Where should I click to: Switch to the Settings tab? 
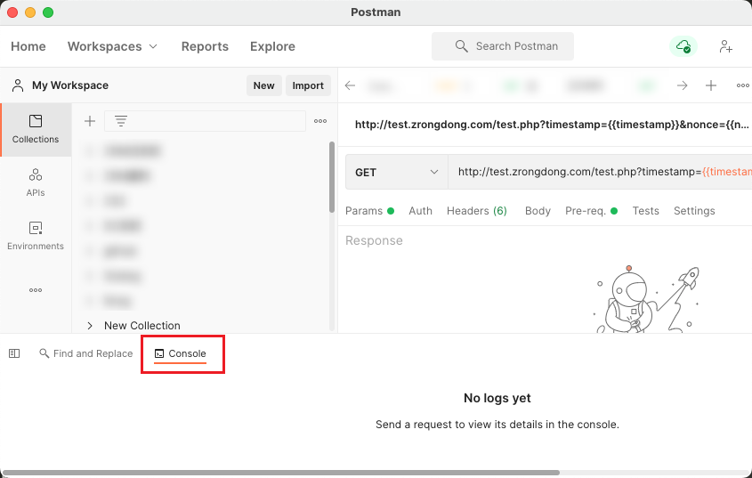[x=694, y=211]
